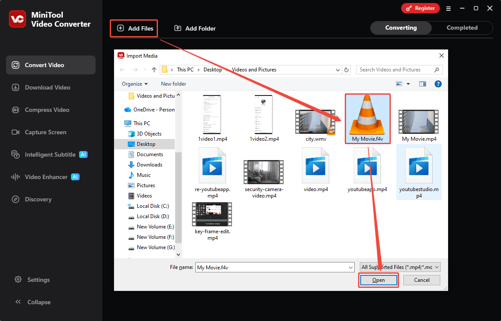Select the My Movie.f4v file
The width and height of the screenshot is (501, 321).
point(368,118)
